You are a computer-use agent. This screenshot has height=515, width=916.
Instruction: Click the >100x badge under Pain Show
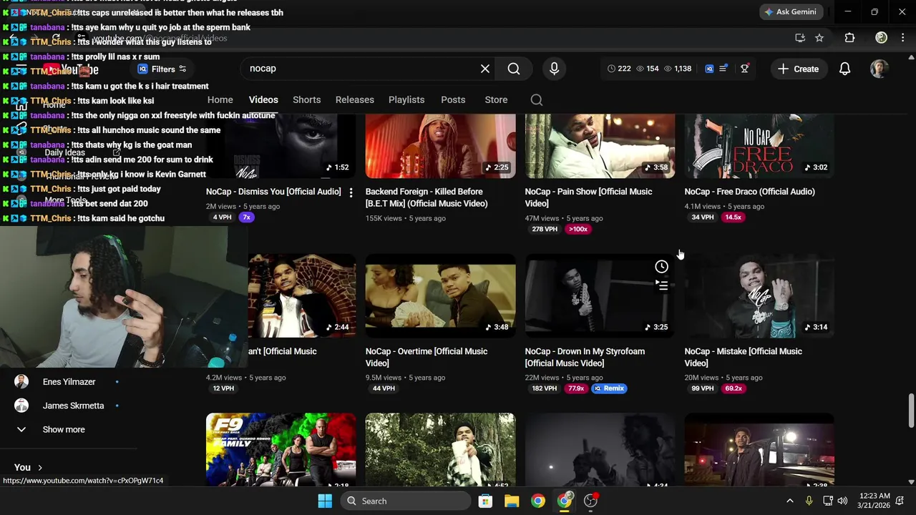pos(578,230)
